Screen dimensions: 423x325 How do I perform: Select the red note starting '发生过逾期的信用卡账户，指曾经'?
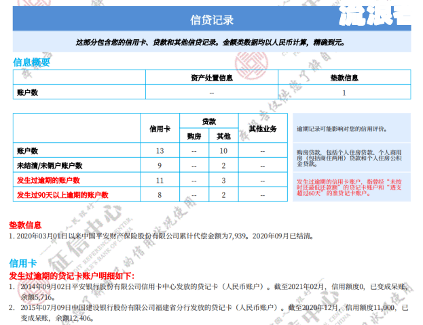349,188
